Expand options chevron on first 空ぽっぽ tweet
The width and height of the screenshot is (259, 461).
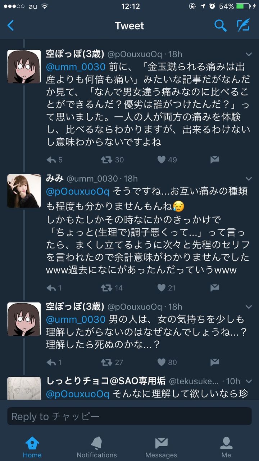coord(249,54)
